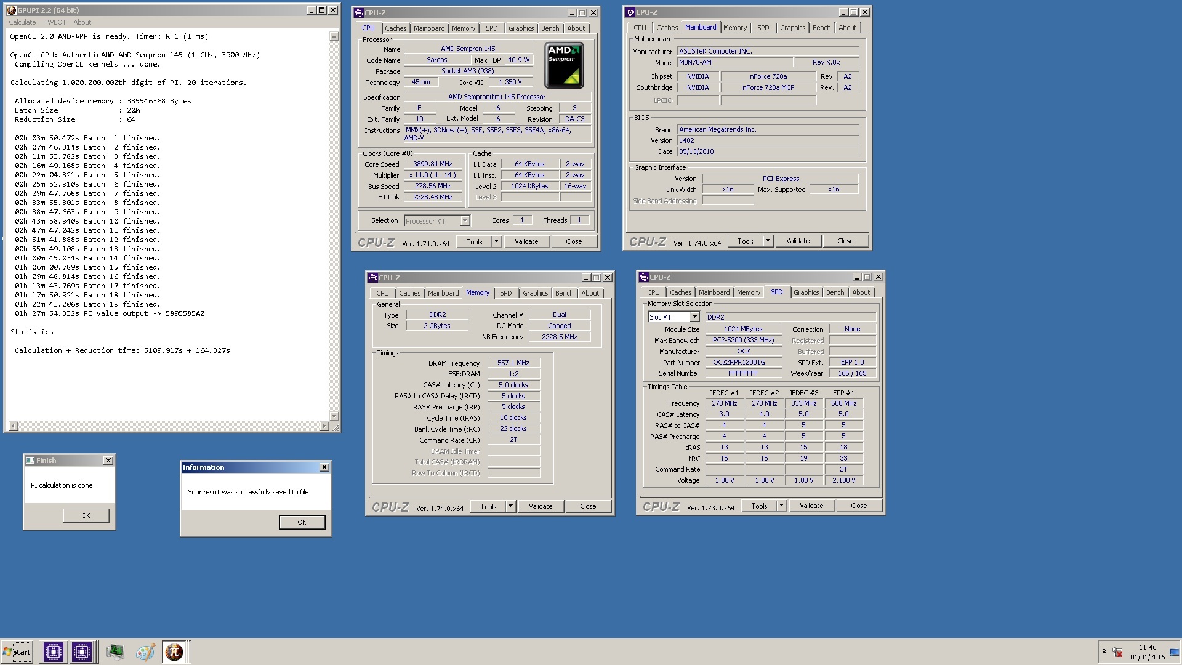Click the Finish dialog title icon
Viewport: 1182px width, 665px height.
click(30, 460)
